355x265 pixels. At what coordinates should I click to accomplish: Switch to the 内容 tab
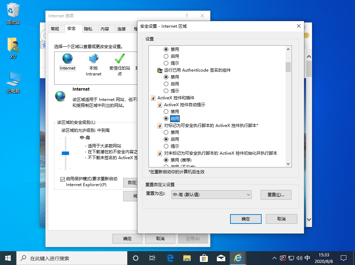tap(106, 29)
